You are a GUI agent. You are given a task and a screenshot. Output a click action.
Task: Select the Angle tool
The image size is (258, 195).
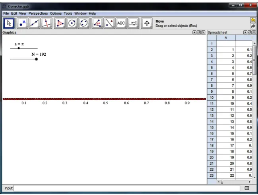pos(97,23)
